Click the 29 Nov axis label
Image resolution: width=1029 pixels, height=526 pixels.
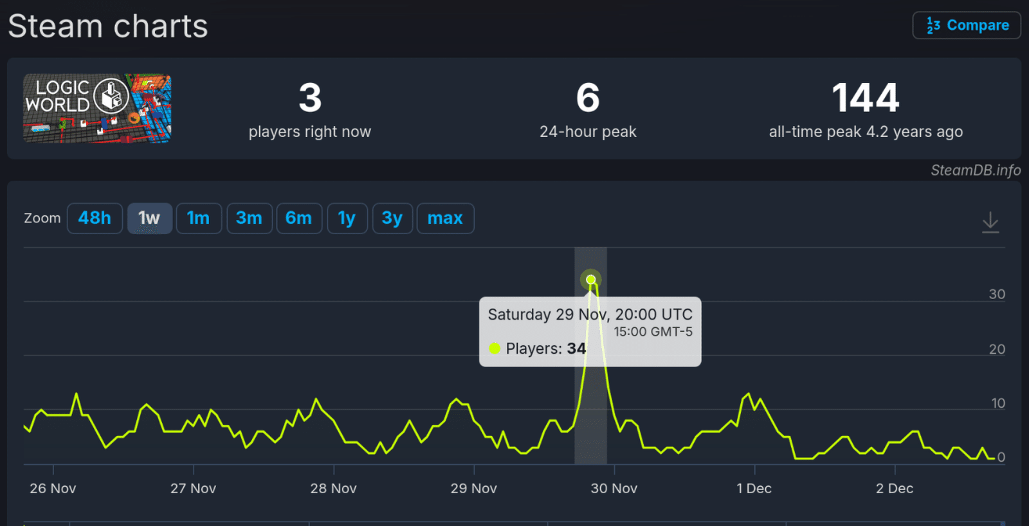click(x=474, y=488)
